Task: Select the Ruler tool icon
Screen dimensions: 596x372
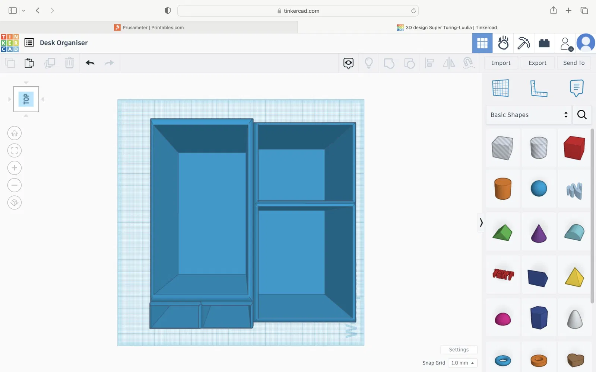Action: pos(539,89)
